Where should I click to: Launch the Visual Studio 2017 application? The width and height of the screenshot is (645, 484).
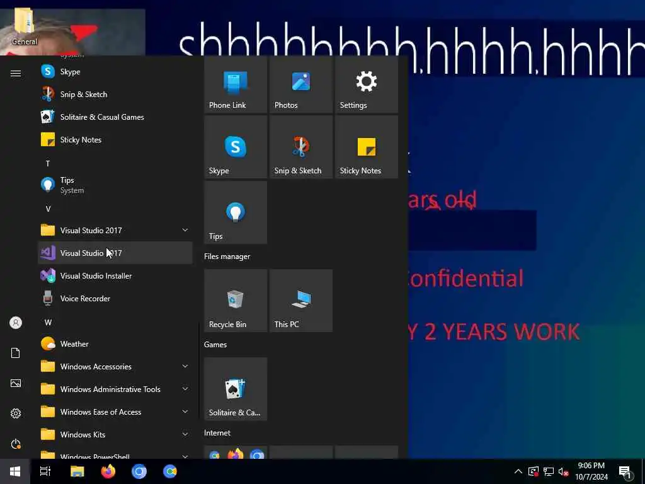click(x=115, y=253)
